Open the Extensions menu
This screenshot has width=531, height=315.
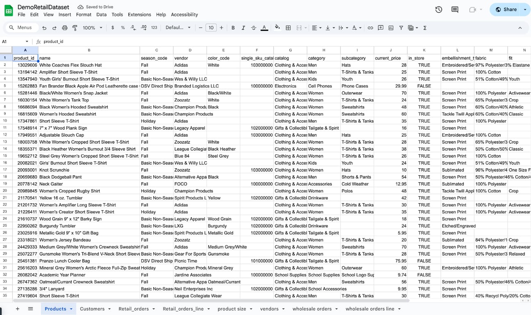(139, 14)
